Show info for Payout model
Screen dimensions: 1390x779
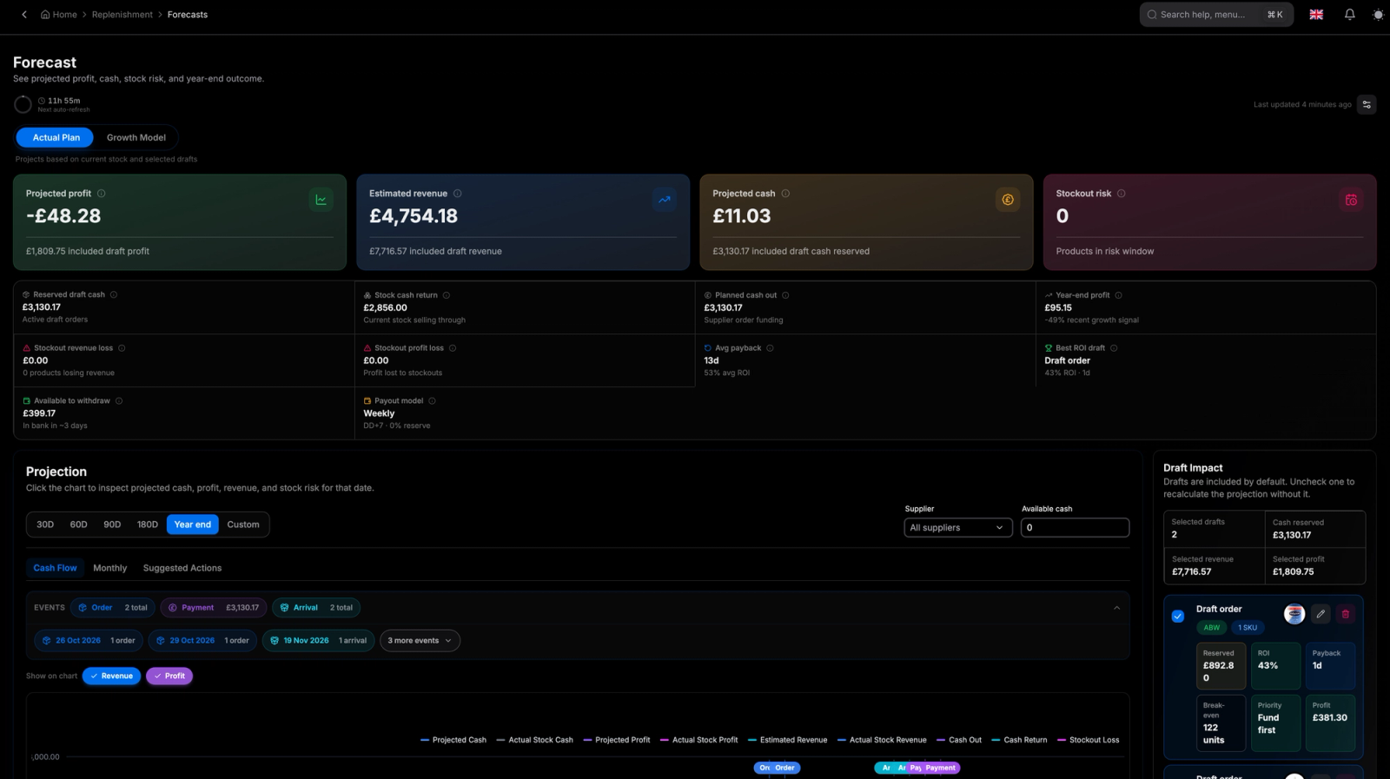pyautogui.click(x=432, y=401)
